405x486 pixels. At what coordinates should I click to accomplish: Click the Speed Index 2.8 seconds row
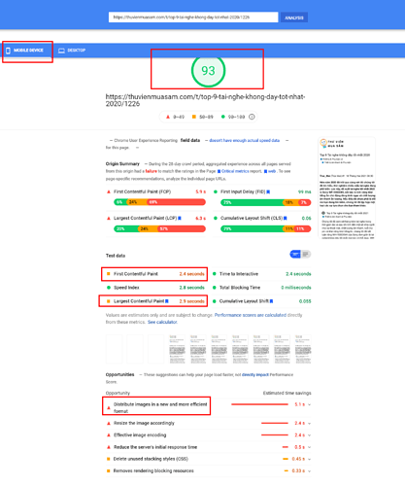coord(155,288)
